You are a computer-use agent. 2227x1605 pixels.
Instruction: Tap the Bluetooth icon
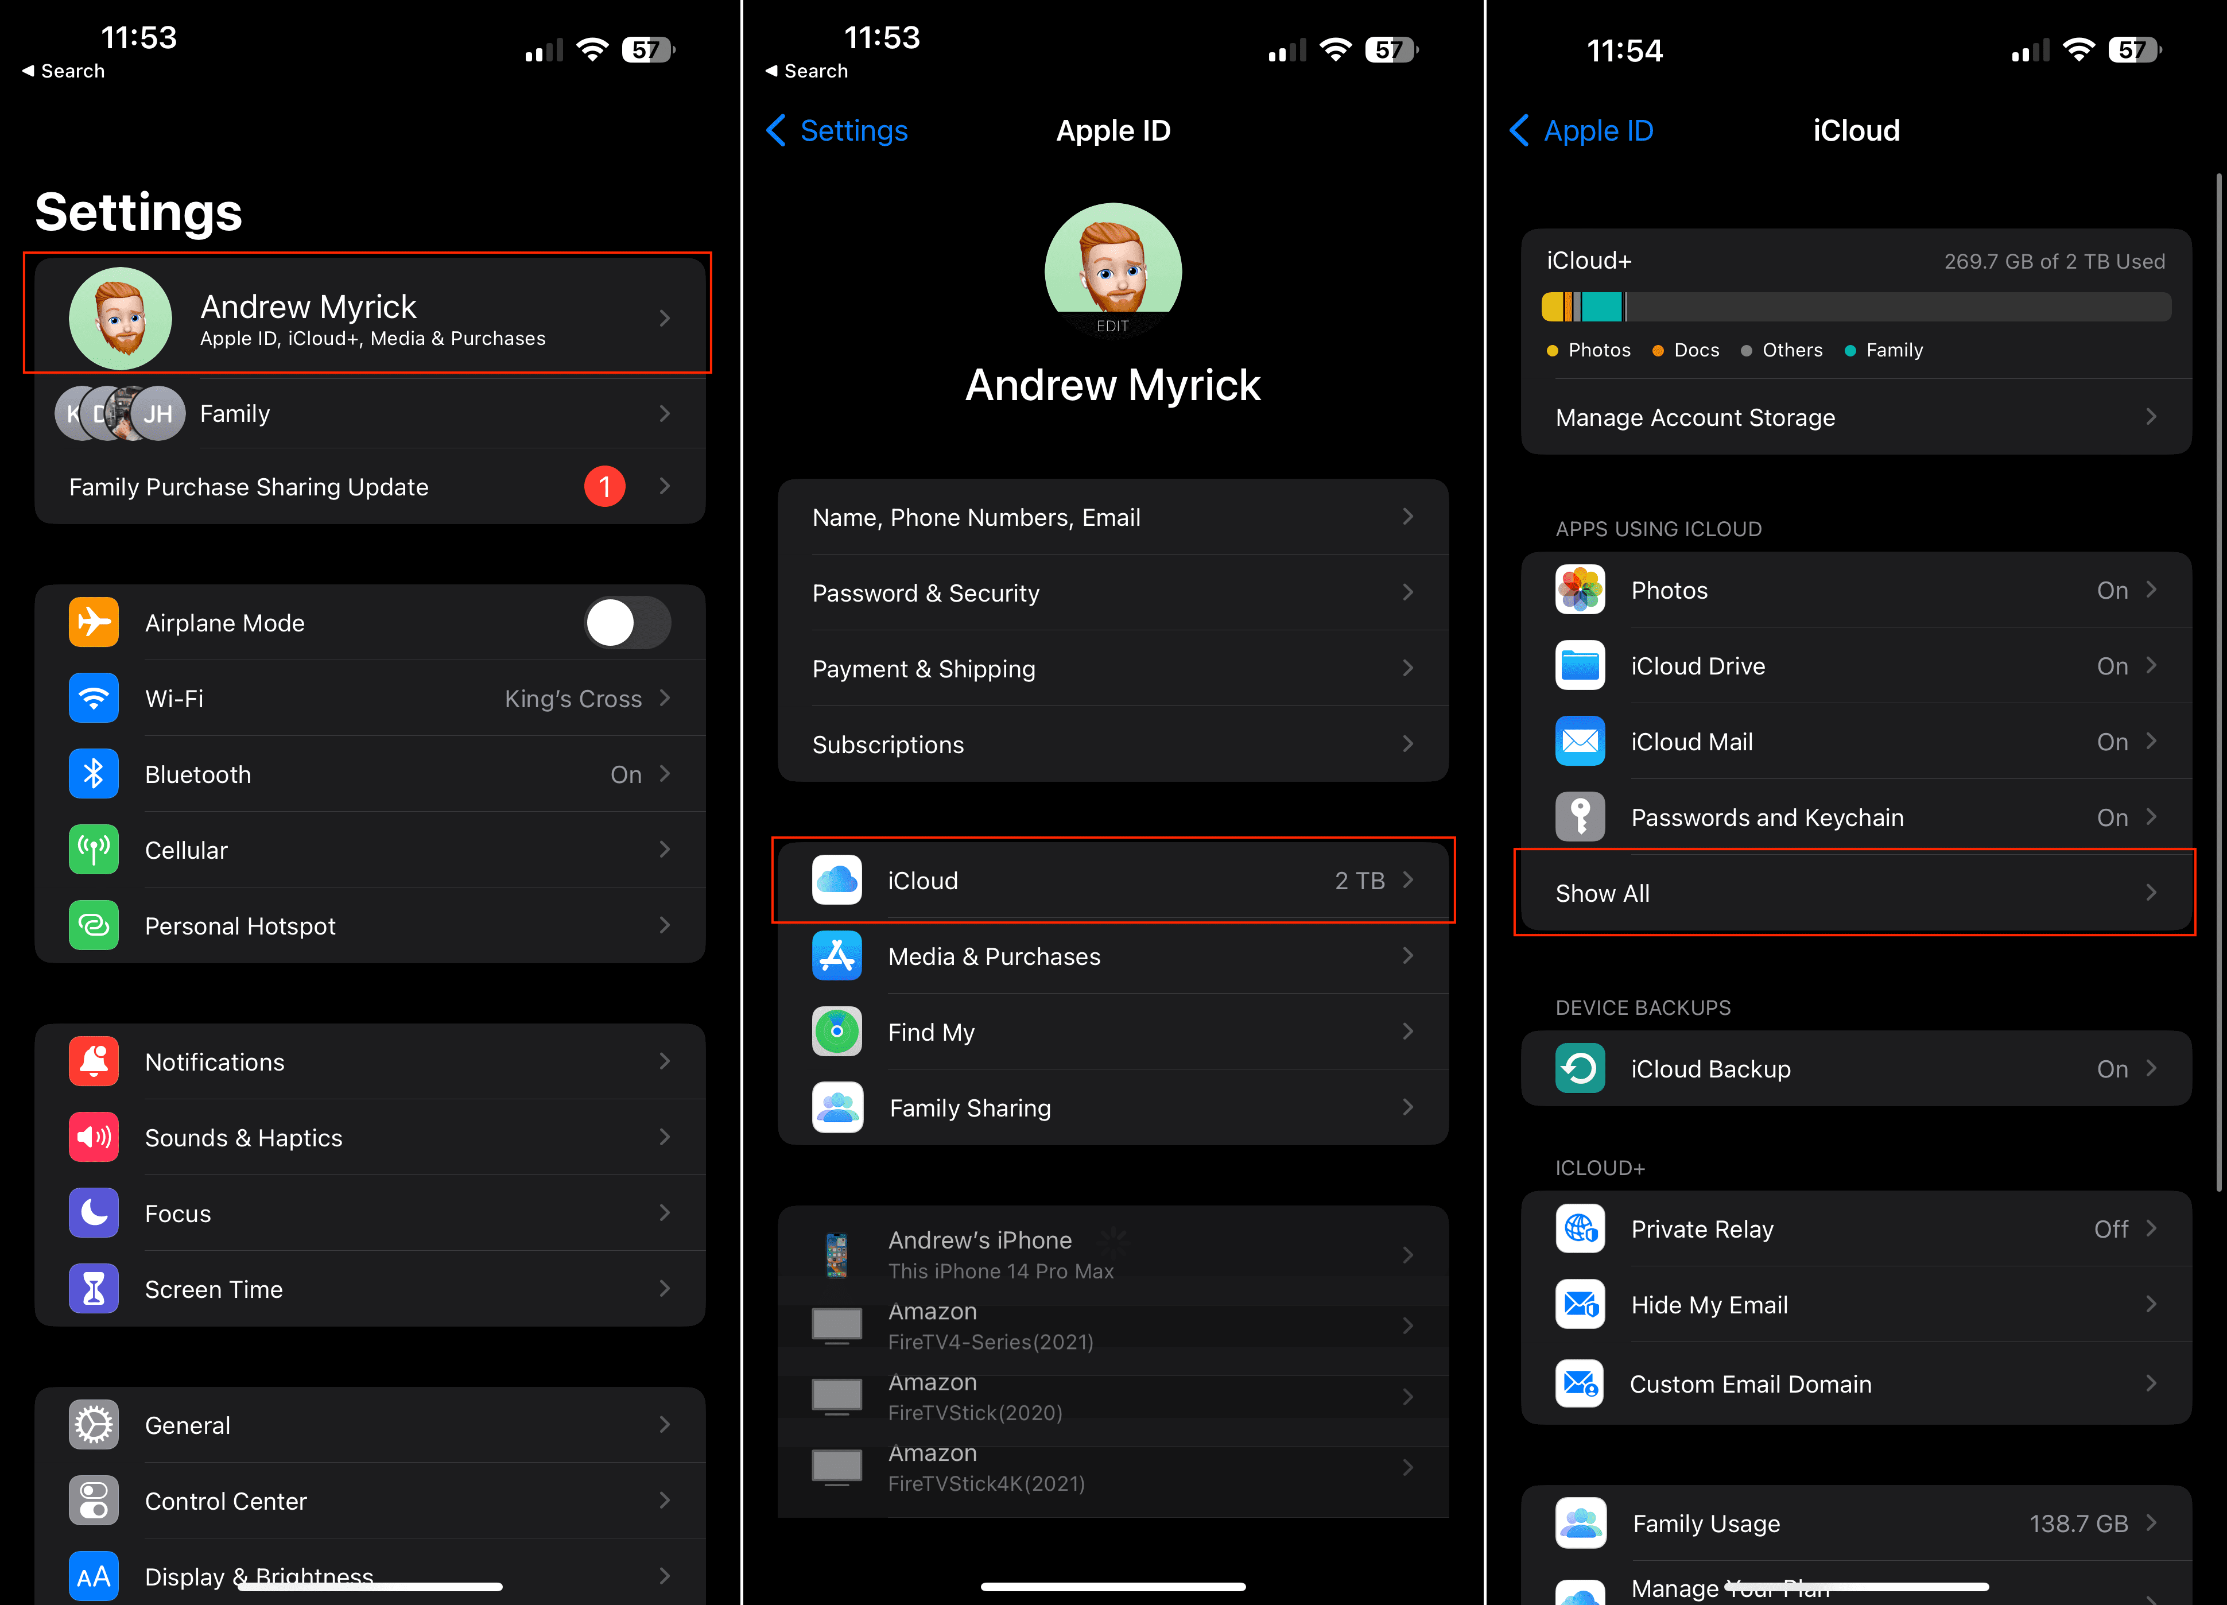coord(94,774)
